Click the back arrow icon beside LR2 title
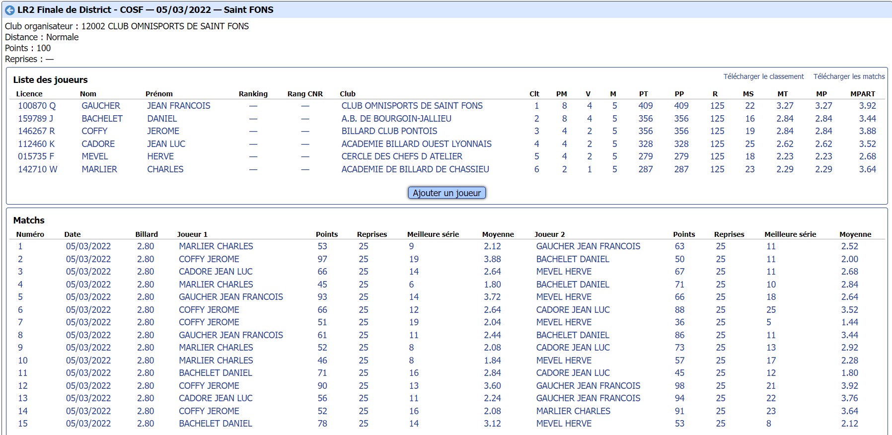Screen dimensions: 892x435 (x=9, y=10)
